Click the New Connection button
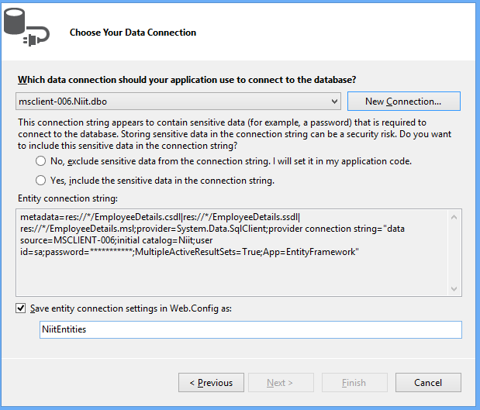 pos(403,102)
